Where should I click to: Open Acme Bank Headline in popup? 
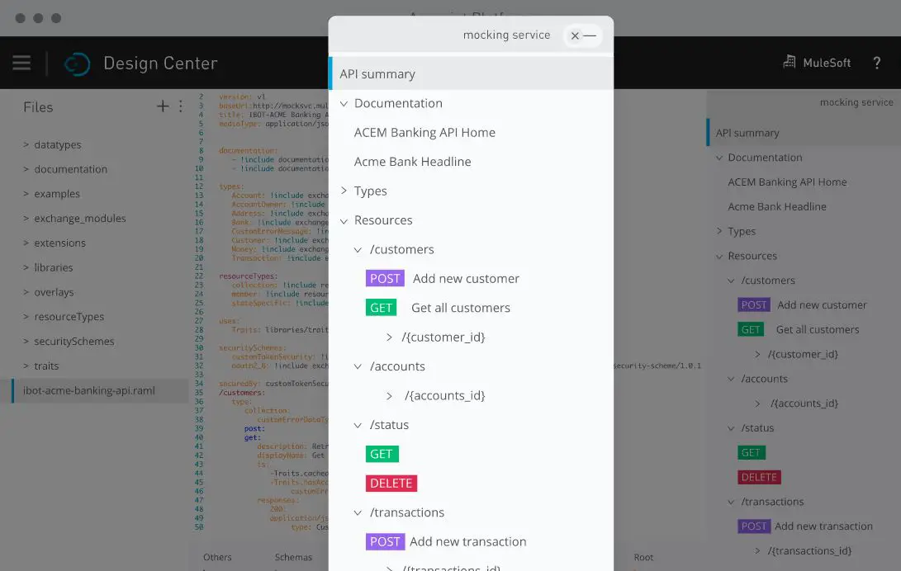pos(413,162)
